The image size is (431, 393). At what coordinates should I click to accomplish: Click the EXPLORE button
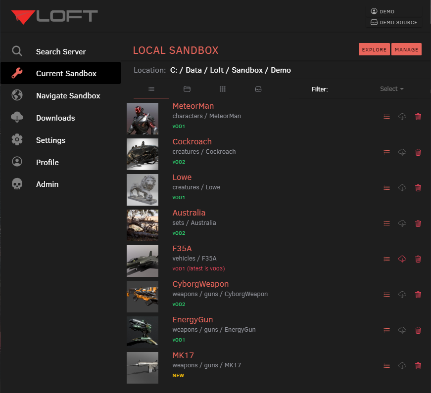coord(374,49)
